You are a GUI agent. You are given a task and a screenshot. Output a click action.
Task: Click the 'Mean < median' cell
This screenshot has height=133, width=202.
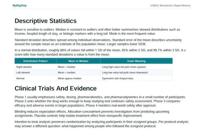78,72
